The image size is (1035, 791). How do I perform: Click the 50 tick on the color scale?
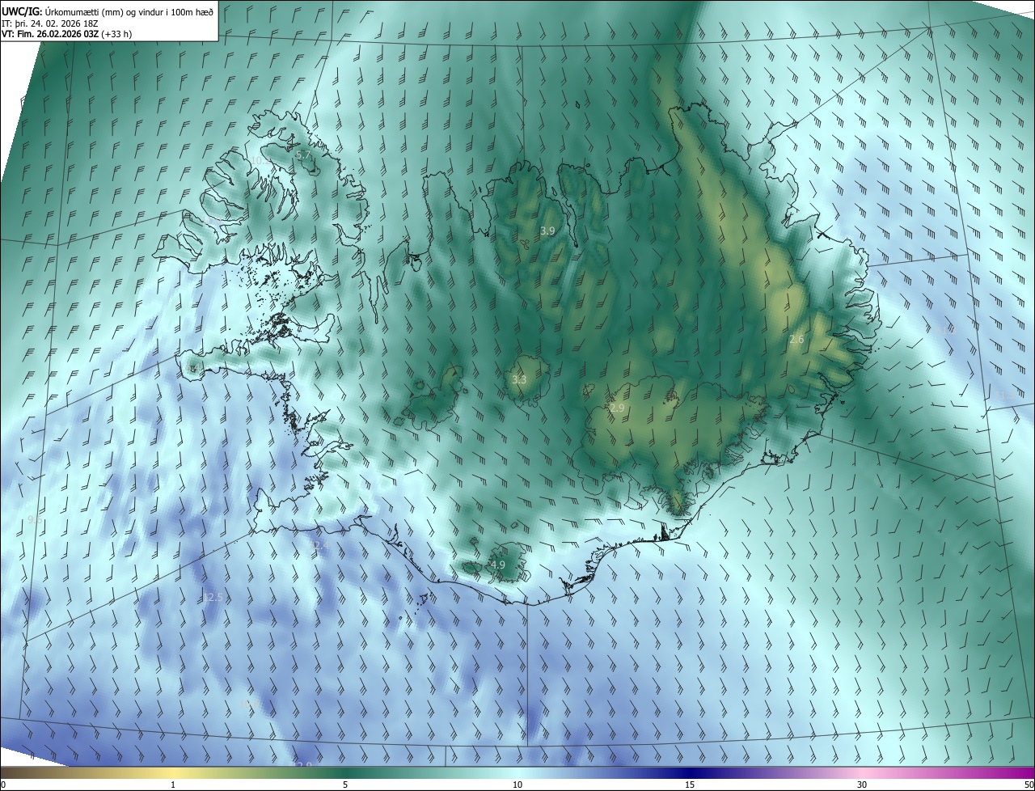1029,785
